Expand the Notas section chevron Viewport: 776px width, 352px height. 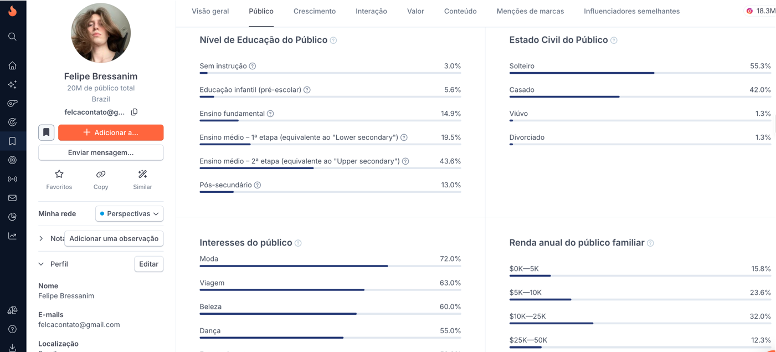[41, 238]
